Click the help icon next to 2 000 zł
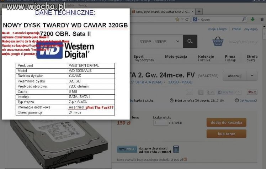The width and height of the screenshot is (266, 169). 185,159
